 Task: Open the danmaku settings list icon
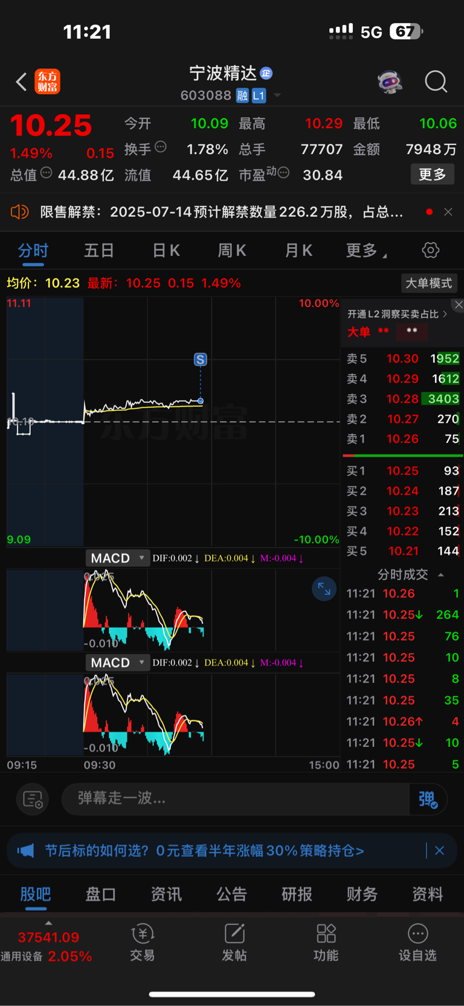coord(33,799)
